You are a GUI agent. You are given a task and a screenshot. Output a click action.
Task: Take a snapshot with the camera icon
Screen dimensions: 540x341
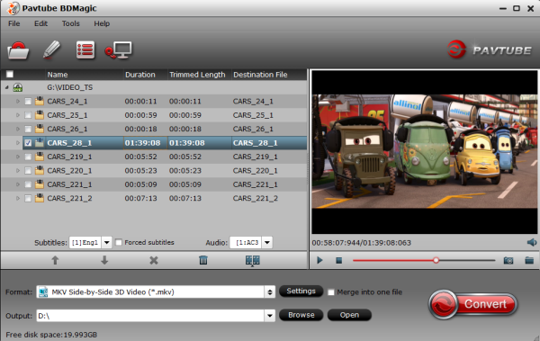click(508, 260)
